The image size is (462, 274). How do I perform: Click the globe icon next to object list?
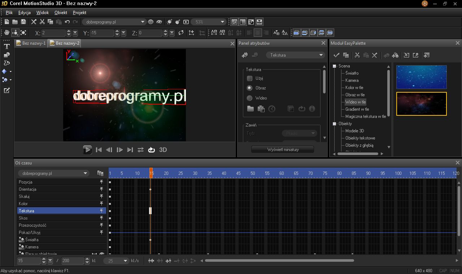click(151, 22)
